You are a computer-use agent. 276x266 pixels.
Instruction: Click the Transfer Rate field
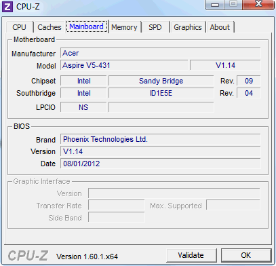pos(117,206)
